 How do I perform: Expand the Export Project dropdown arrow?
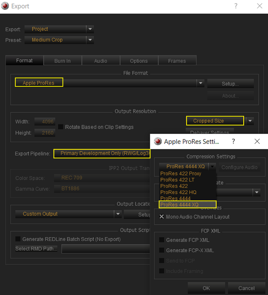(90, 29)
